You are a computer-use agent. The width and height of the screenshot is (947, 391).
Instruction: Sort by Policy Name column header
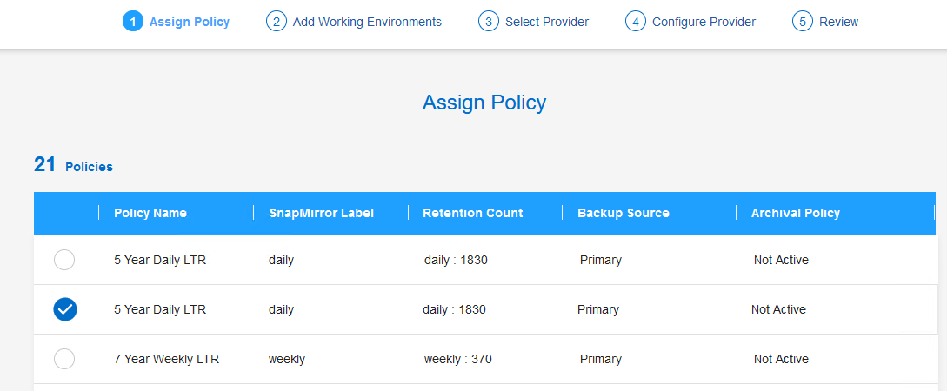[150, 213]
